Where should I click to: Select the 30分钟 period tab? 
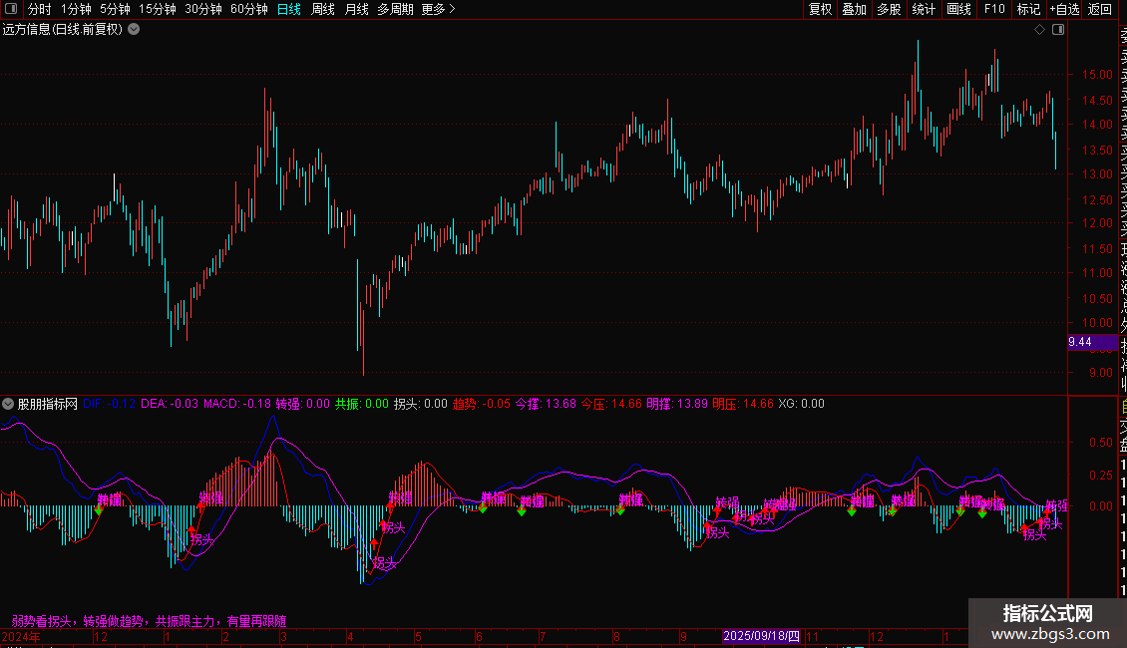pos(203,9)
